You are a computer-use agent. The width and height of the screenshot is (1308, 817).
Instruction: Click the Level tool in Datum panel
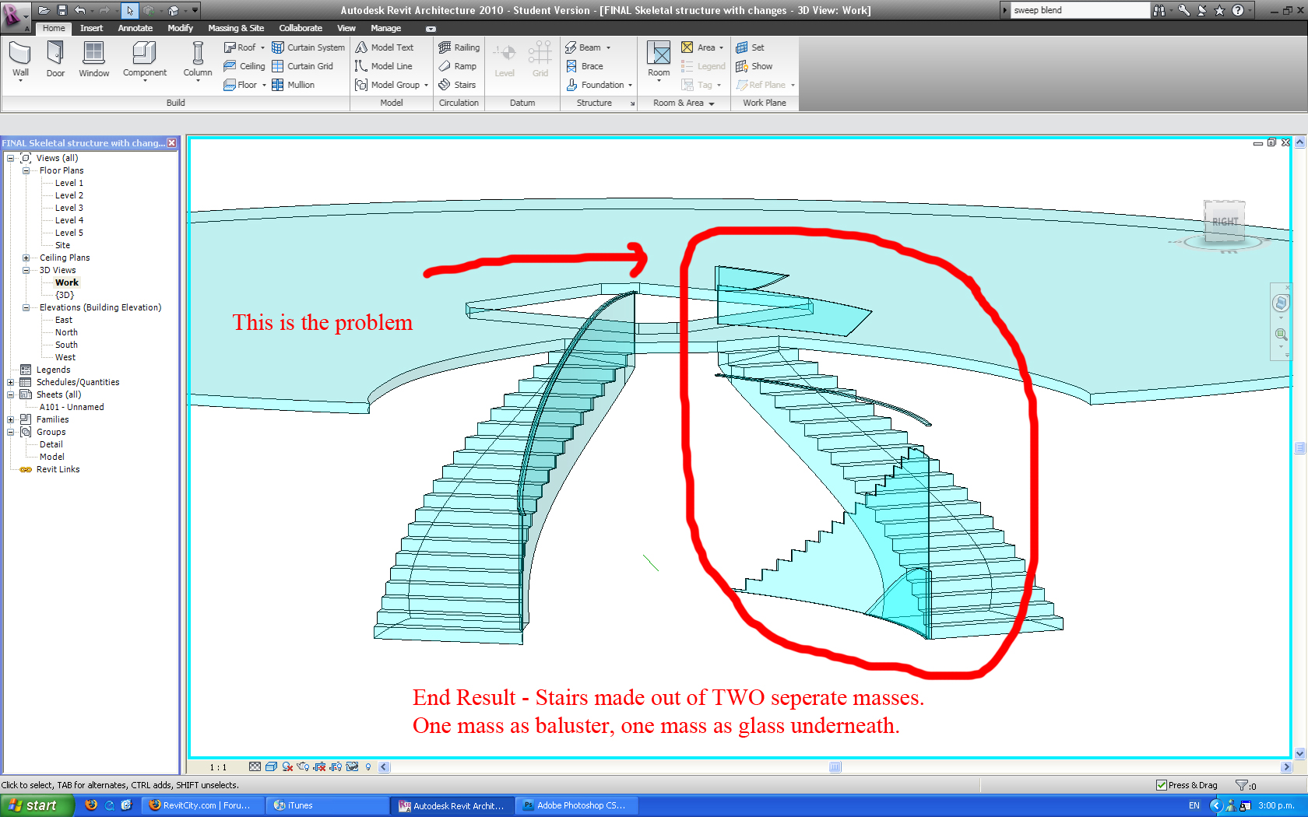[505, 61]
